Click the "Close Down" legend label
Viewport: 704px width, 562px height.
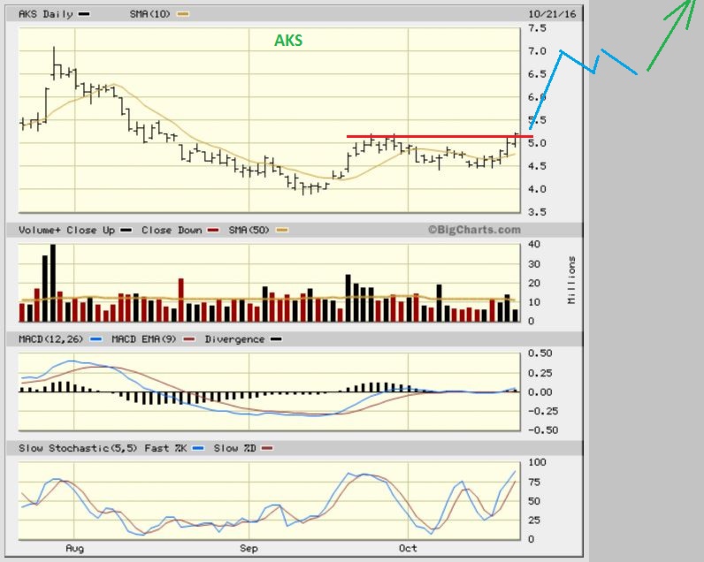coord(172,230)
